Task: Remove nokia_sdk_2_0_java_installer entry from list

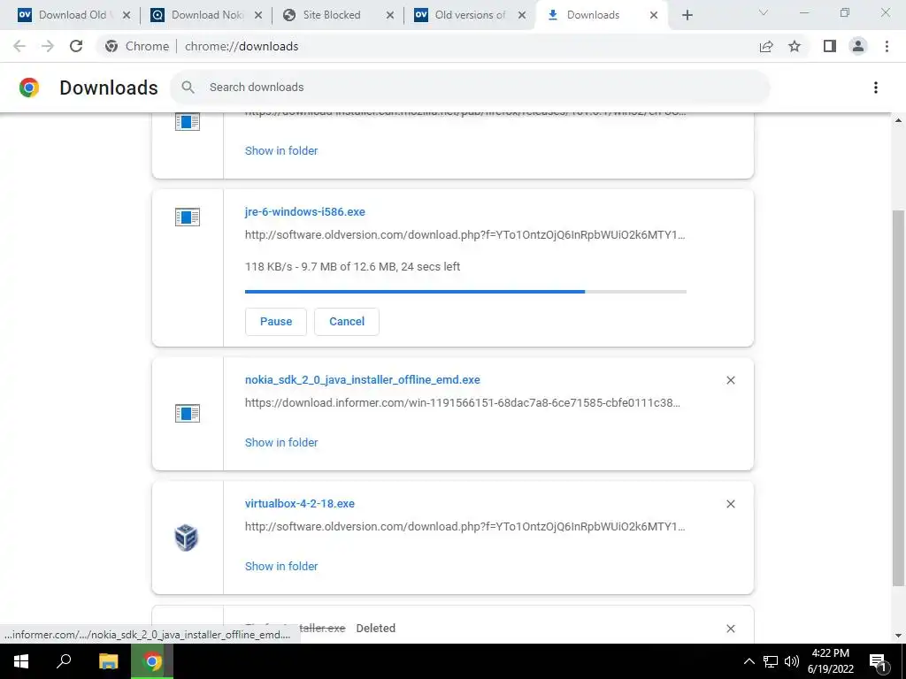Action: coord(730,380)
